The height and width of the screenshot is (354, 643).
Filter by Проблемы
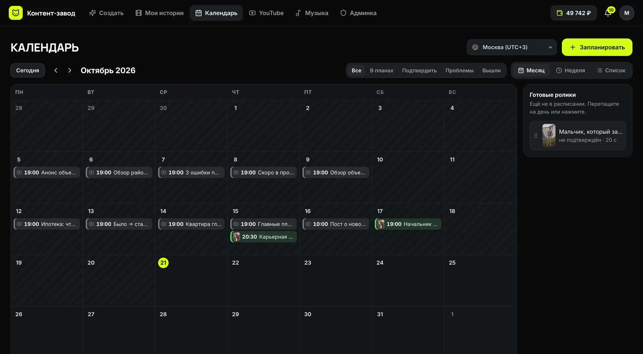click(459, 70)
